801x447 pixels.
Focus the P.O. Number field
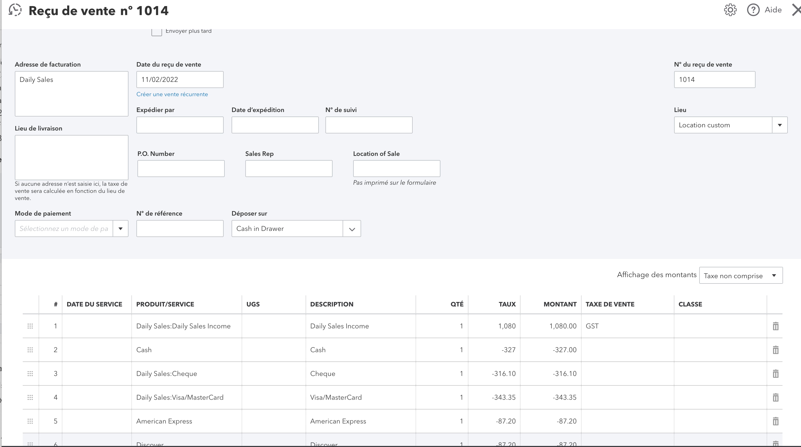tap(181, 169)
